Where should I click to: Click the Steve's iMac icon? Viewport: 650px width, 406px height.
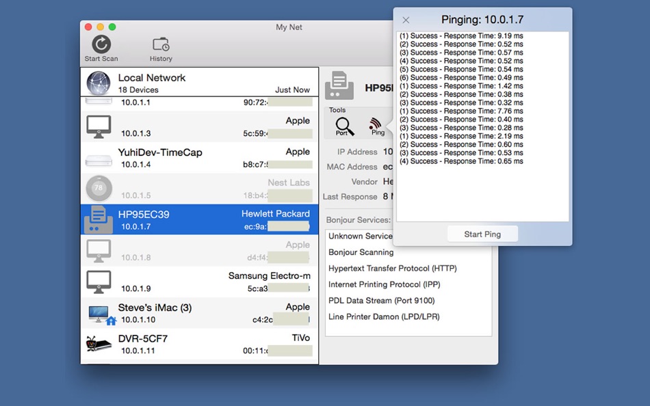(x=102, y=315)
